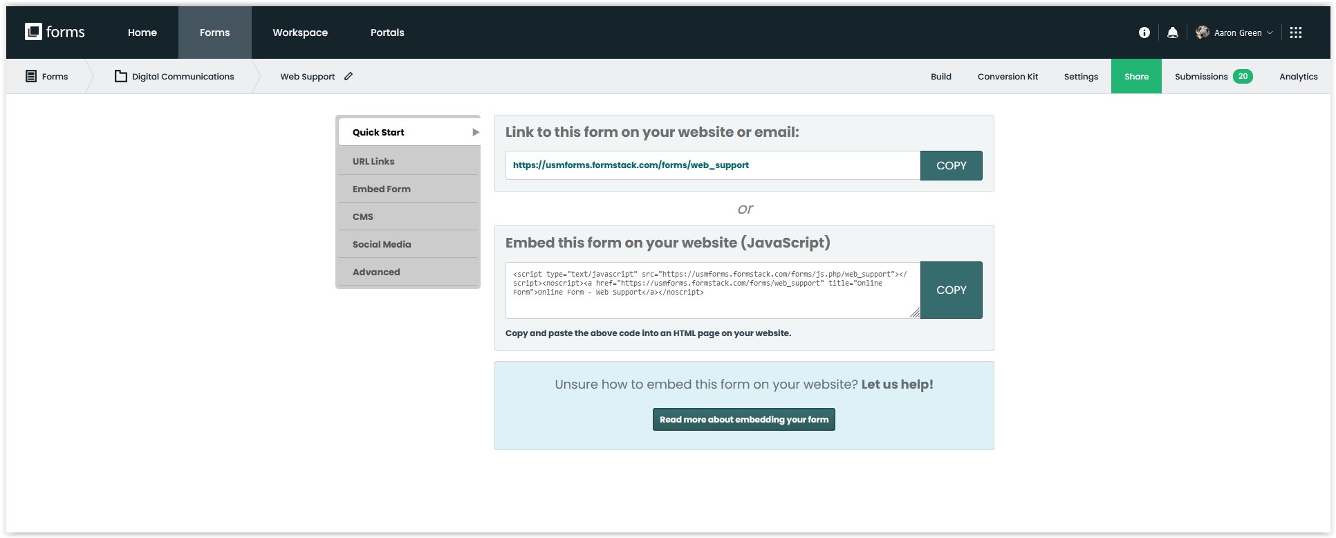This screenshot has width=1336, height=538.
Task: Open the info help icon
Action: pos(1144,33)
